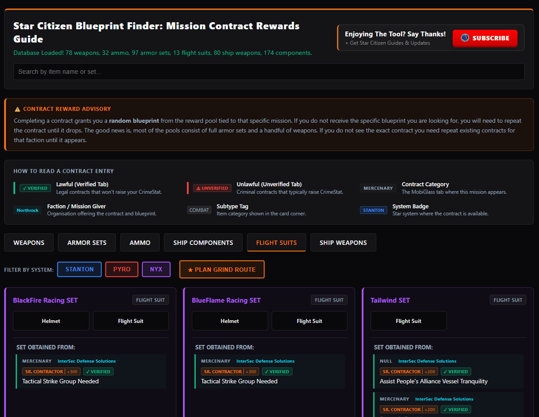
Task: Click InterSec Defense Solutions in the BlueFlame card
Action: [265, 361]
